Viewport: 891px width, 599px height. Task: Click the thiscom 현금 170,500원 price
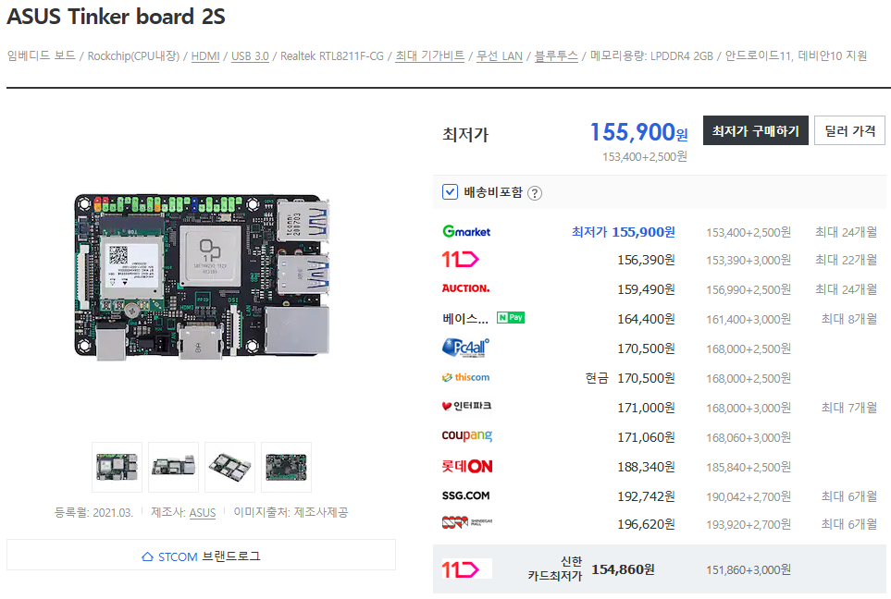(630, 378)
